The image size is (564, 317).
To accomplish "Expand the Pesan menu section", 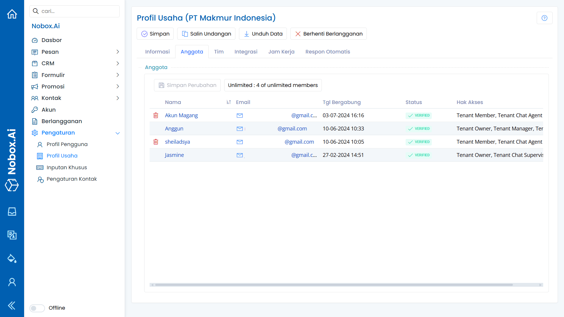I will pyautogui.click(x=118, y=52).
